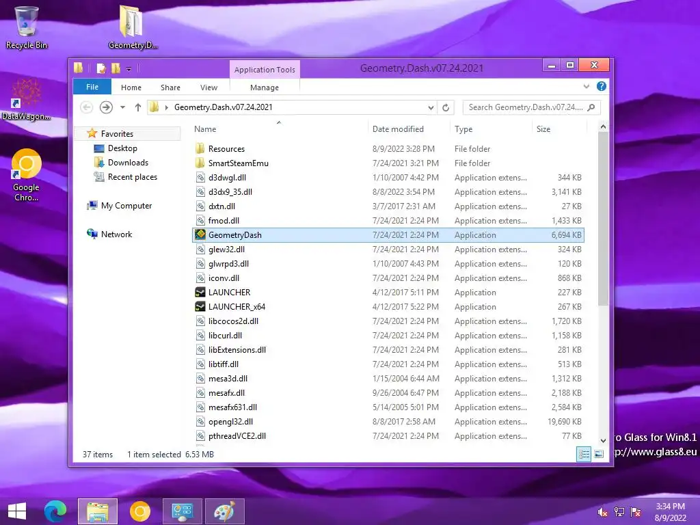700x525 pixels.
Task: Open the Geometry.D... folder on desktop
Action: pos(133,27)
